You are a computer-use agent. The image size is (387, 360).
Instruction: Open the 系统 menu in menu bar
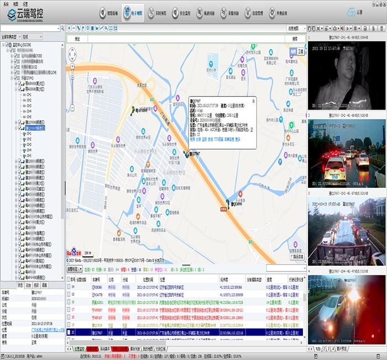pyautogui.click(x=6, y=3)
